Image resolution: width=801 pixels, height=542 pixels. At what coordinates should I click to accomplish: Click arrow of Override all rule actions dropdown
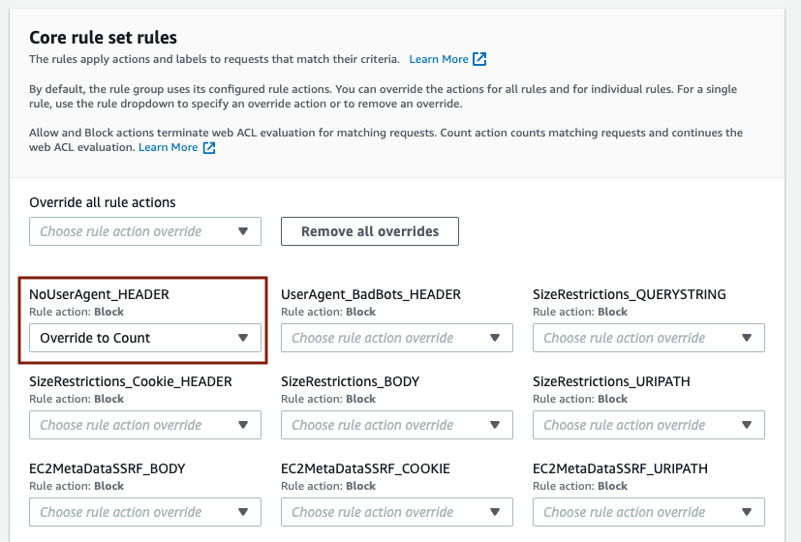(x=243, y=231)
